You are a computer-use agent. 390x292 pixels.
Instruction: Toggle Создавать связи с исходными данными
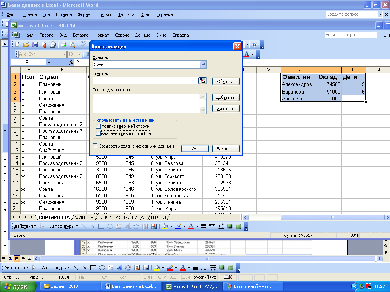click(95, 146)
